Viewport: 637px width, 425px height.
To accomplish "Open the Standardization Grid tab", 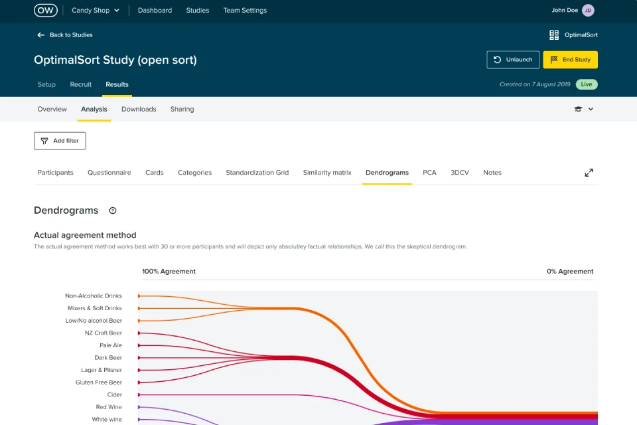I will pyautogui.click(x=257, y=173).
